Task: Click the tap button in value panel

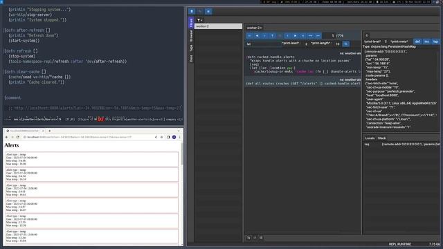Action: (x=435, y=41)
